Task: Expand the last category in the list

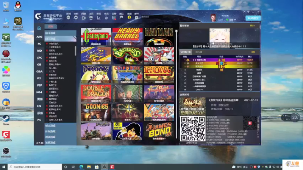Action: click(x=61, y=143)
